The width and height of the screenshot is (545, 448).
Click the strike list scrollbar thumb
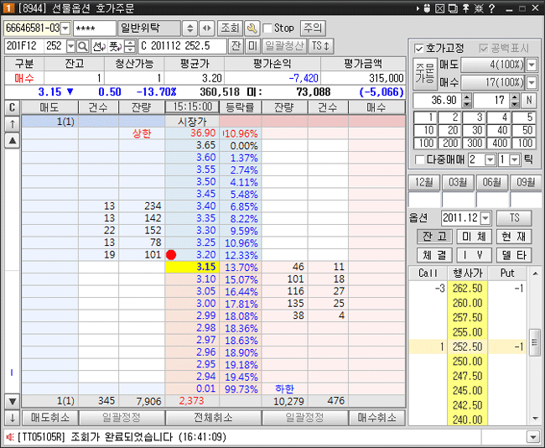pyautogui.click(x=535, y=342)
